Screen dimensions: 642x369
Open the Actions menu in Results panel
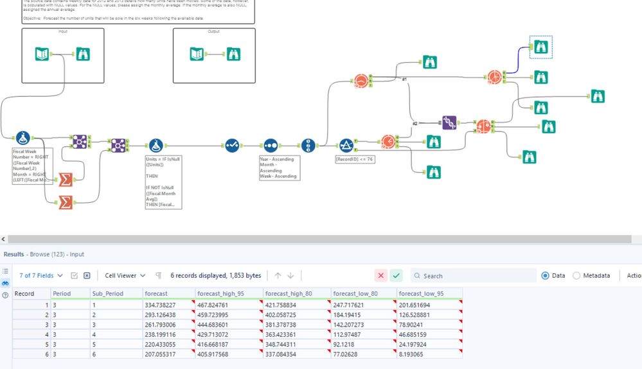pyautogui.click(x=634, y=276)
